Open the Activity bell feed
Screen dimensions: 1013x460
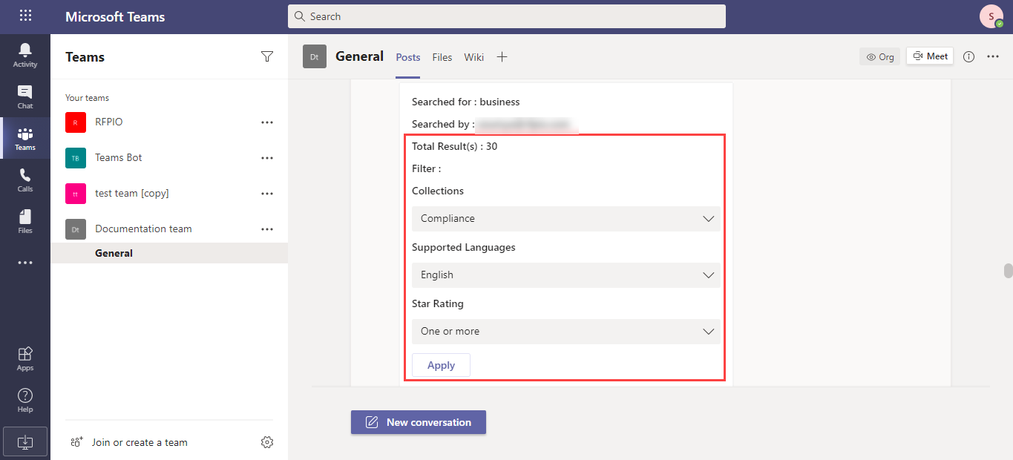pyautogui.click(x=25, y=55)
